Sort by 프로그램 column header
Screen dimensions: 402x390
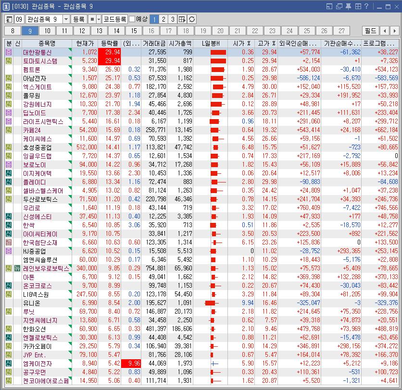[380, 43]
